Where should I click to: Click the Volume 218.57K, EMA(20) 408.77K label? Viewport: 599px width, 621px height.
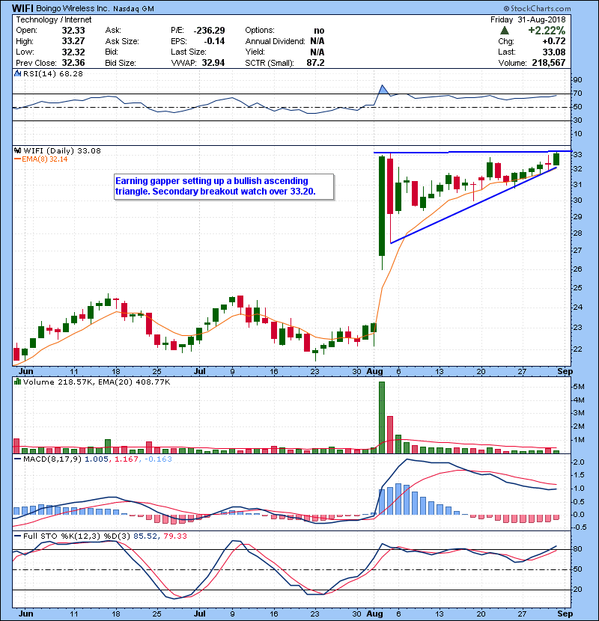97,382
